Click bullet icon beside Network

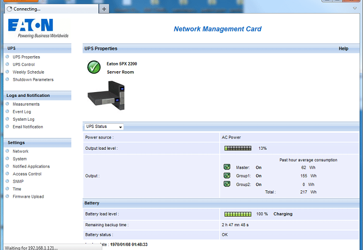7,151
